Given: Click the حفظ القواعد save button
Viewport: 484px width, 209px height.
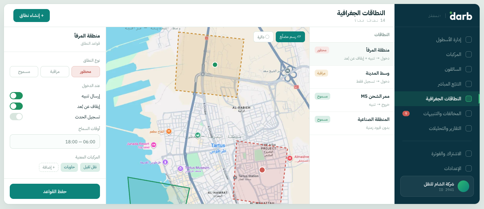Looking at the screenshot, I should [x=55, y=191].
